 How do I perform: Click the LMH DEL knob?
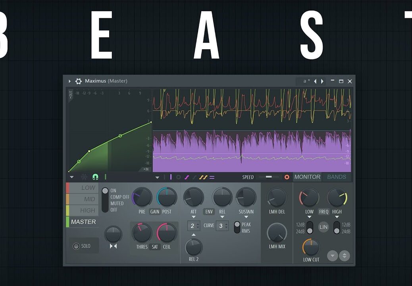(x=277, y=198)
